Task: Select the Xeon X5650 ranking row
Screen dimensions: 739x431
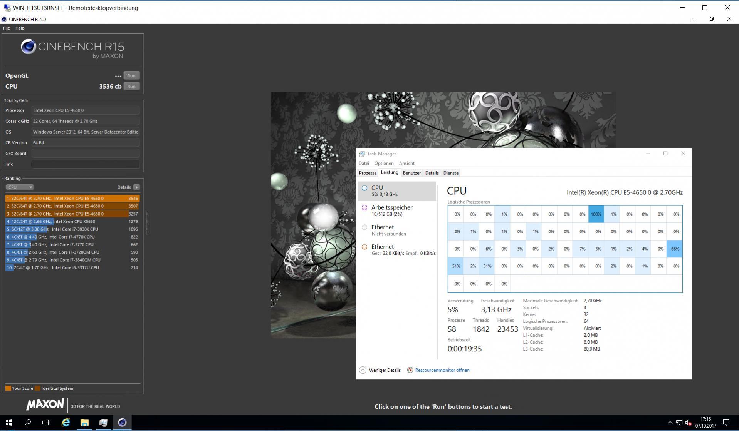Action: coord(72,222)
